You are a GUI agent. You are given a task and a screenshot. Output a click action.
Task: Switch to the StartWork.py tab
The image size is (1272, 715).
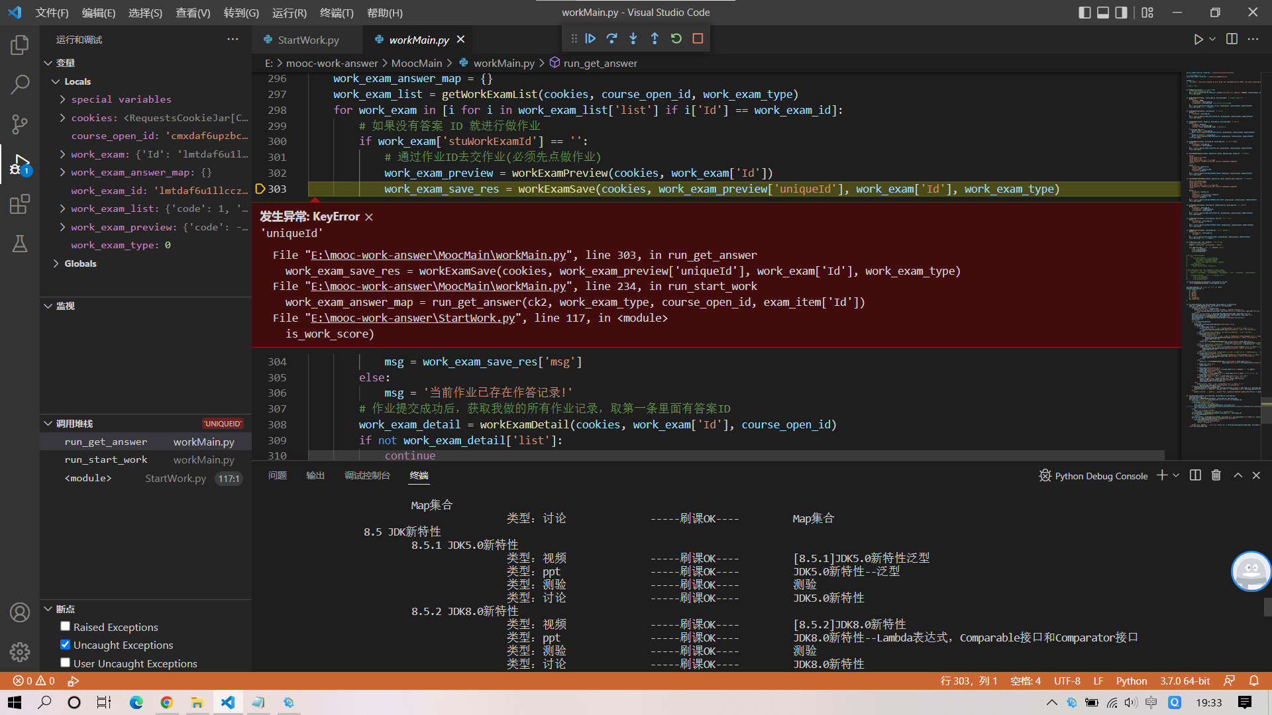307,40
